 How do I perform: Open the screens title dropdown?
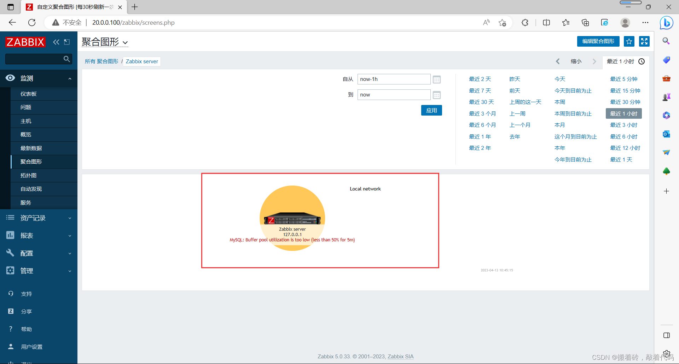105,42
